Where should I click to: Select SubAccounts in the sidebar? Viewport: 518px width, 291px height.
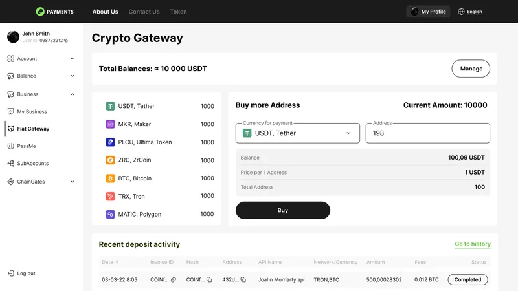coord(33,164)
